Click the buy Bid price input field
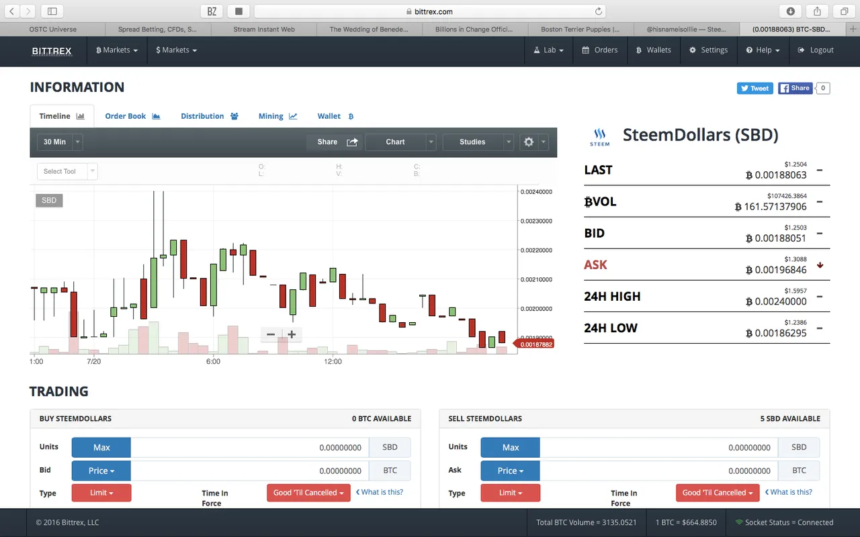Screen dimensions: 860x537 point(250,471)
